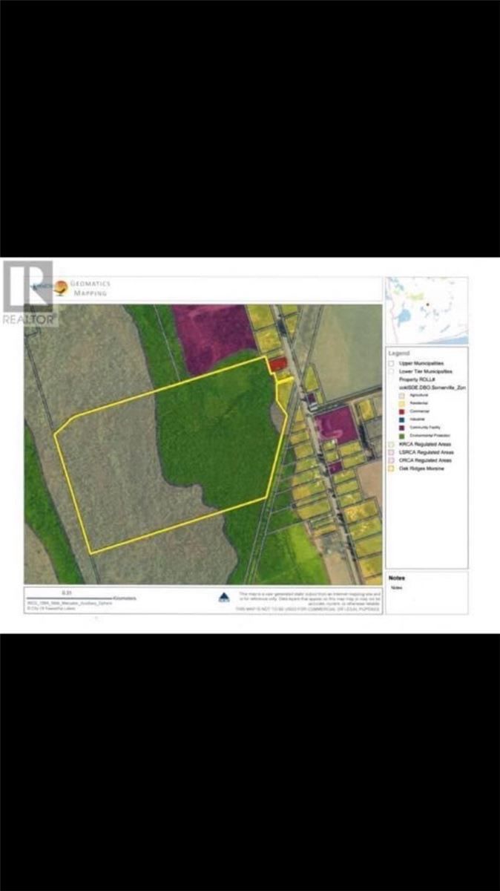Click the Environmental Protection green swatch
The image size is (500, 891).
click(402, 435)
